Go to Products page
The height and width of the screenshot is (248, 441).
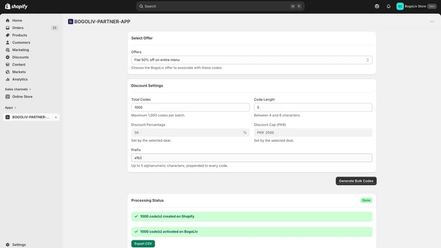(x=19, y=35)
